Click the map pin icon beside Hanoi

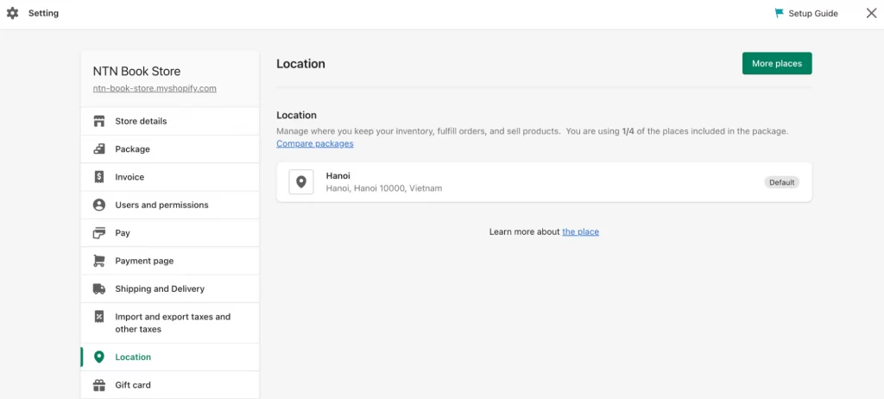click(301, 181)
